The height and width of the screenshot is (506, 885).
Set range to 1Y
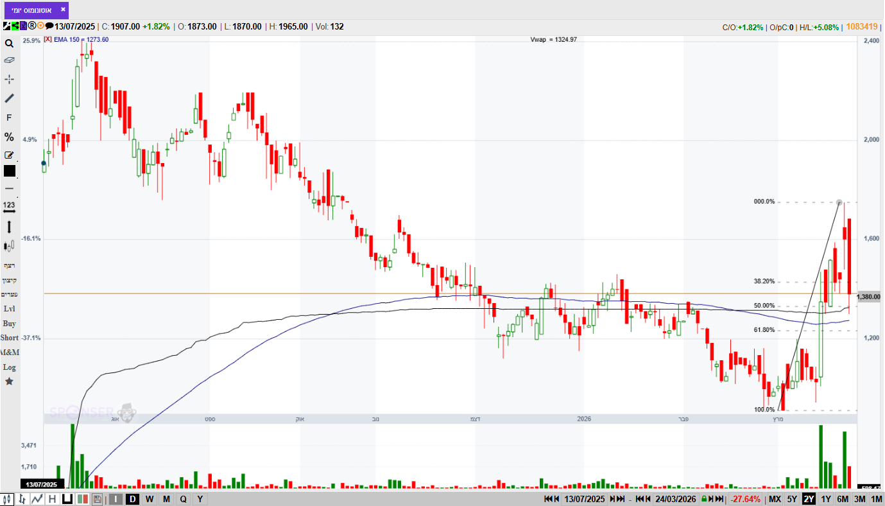pyautogui.click(x=826, y=499)
